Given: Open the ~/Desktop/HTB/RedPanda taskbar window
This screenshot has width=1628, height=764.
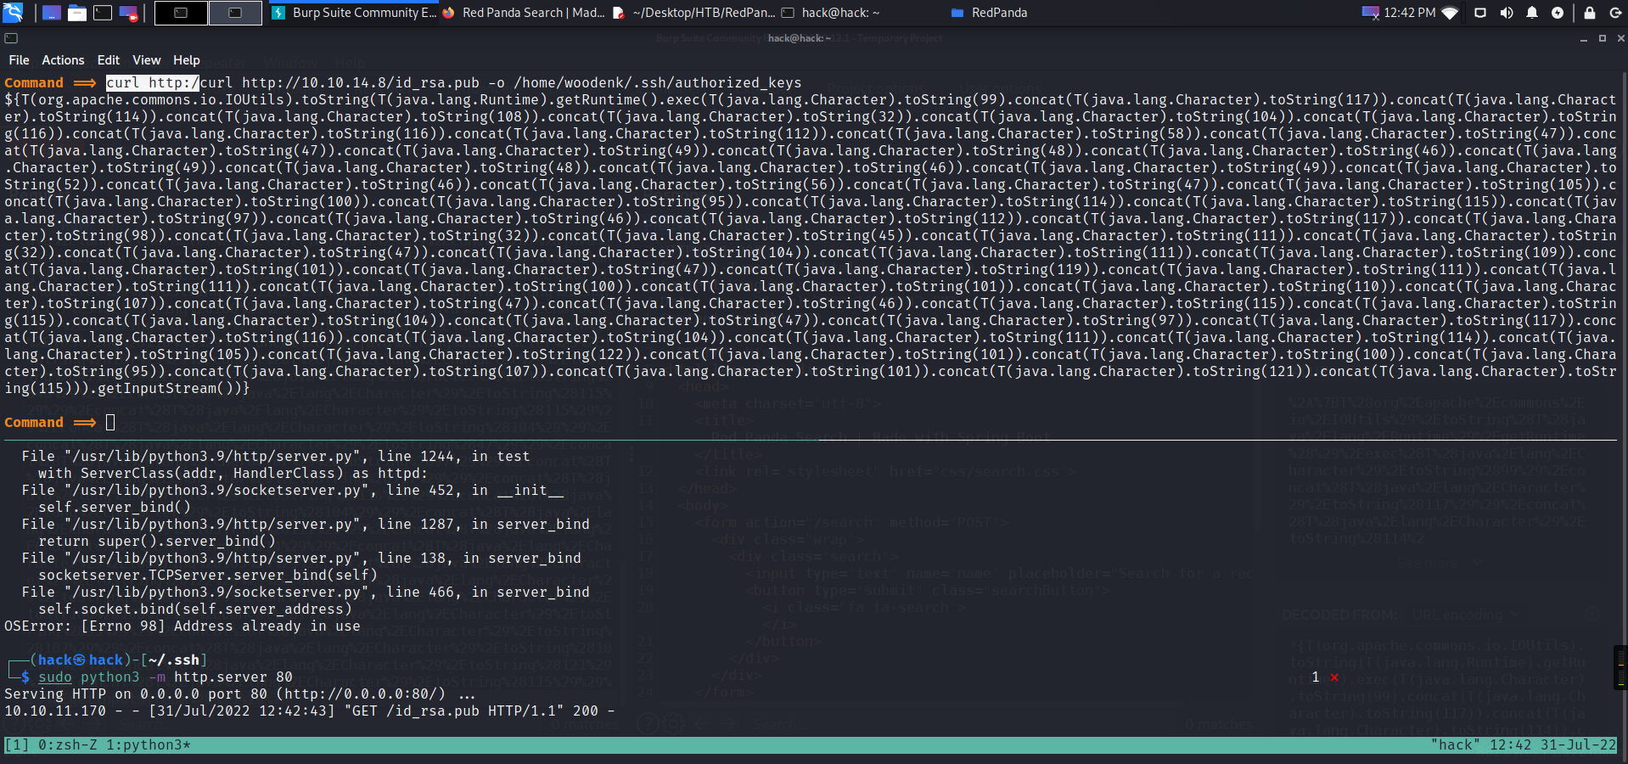Looking at the screenshot, I should 693,13.
